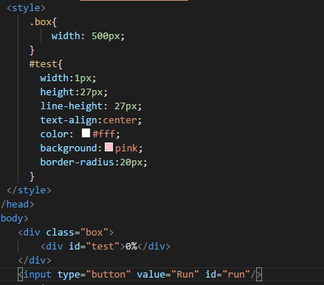
Task: Click the closing </style> tag
Action: [29, 190]
